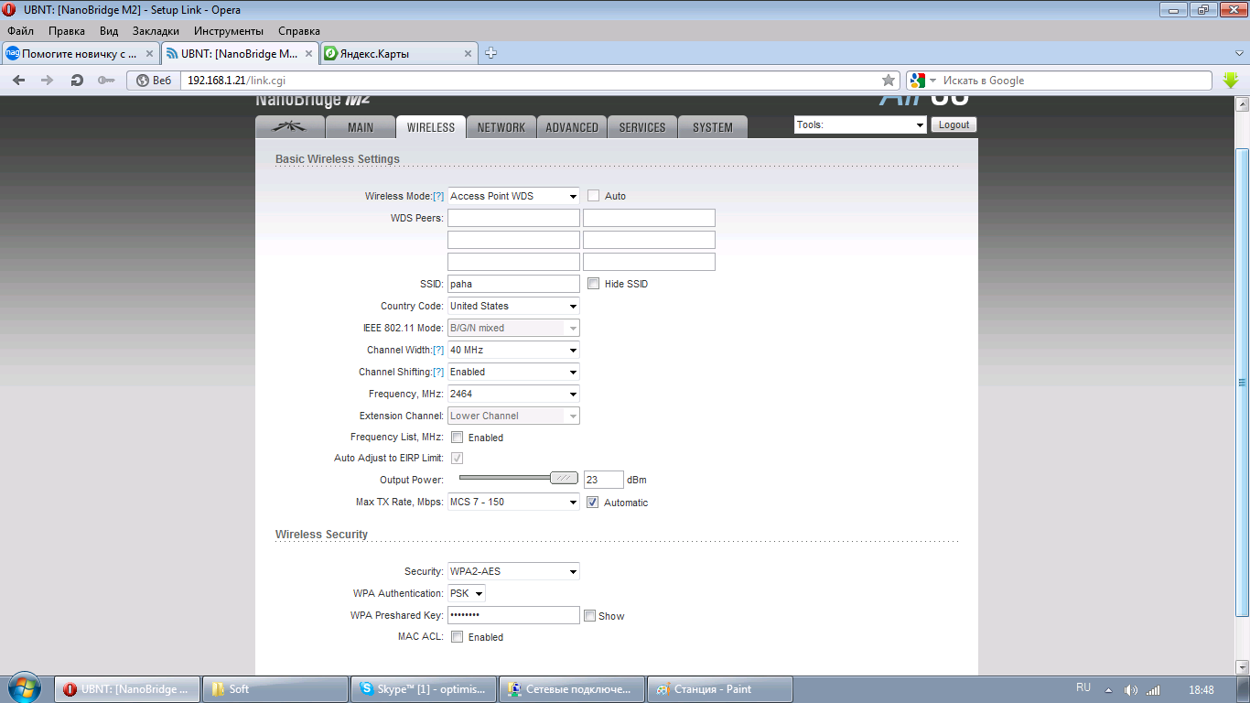Click the Ubiquiti logo tab
1250x703 pixels.
[x=289, y=127]
